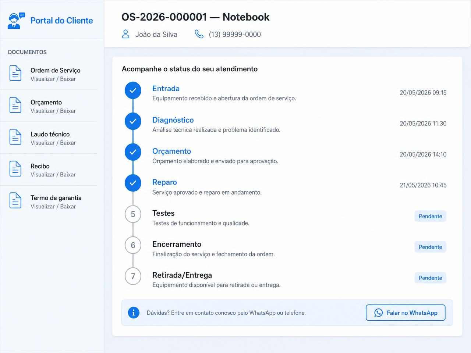Click the Entrada step checkmark circle

(x=133, y=90)
